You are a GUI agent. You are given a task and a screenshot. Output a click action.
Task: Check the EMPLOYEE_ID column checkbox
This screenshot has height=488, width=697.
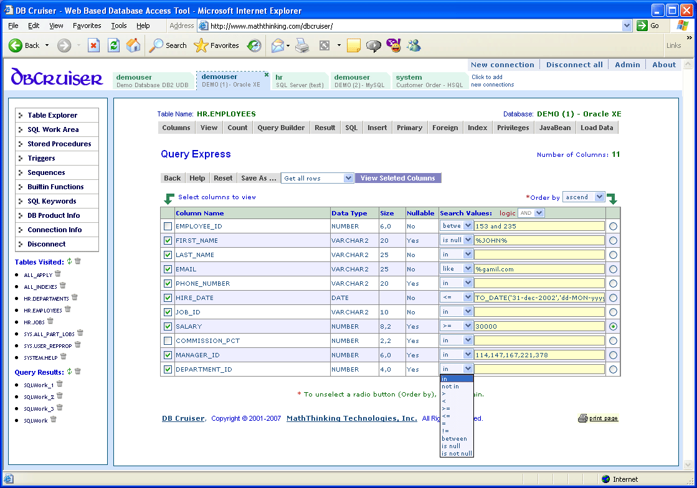(168, 227)
